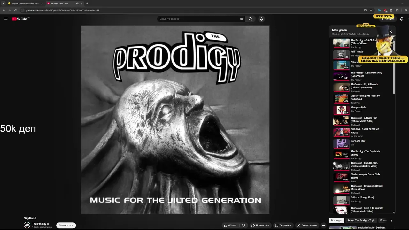Close the Мой джем playlist panel

[x=391, y=32]
